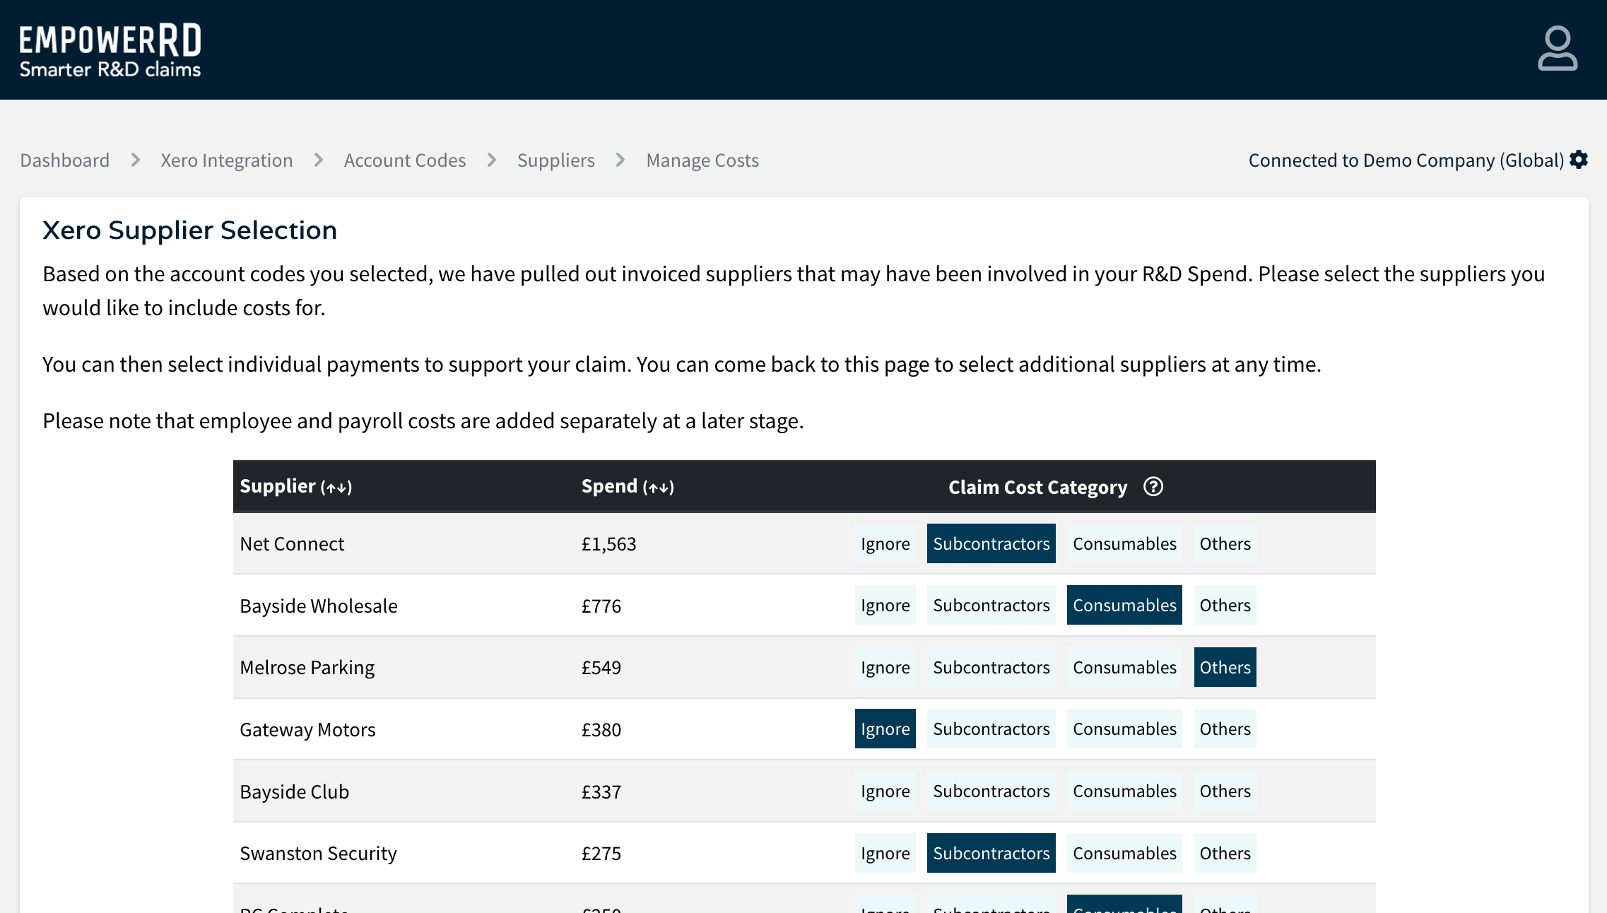This screenshot has height=913, width=1607.
Task: Open connection settings gear icon
Action: coord(1579,160)
